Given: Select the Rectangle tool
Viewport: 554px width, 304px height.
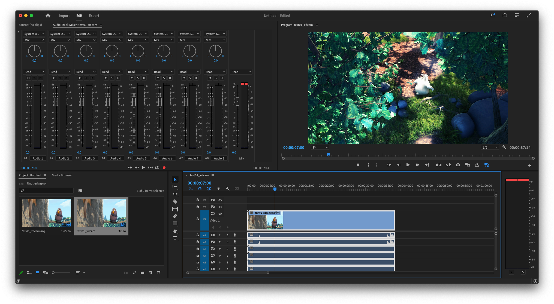Looking at the screenshot, I should pyautogui.click(x=175, y=223).
